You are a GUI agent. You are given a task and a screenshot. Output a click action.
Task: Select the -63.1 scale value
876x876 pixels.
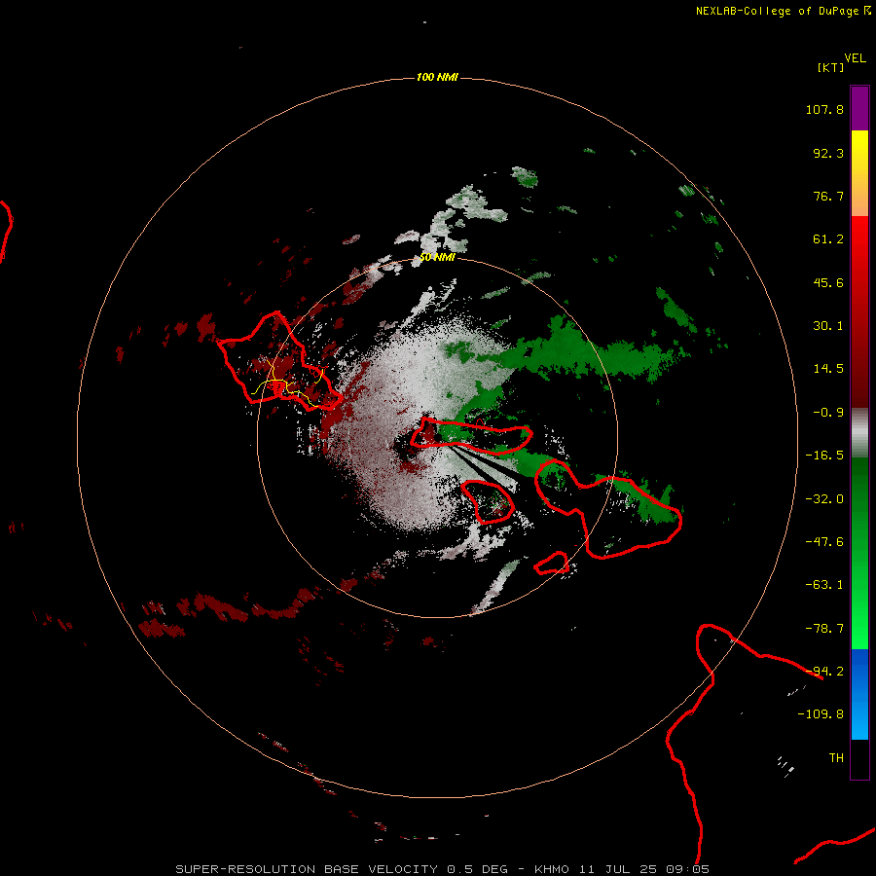[x=824, y=585]
